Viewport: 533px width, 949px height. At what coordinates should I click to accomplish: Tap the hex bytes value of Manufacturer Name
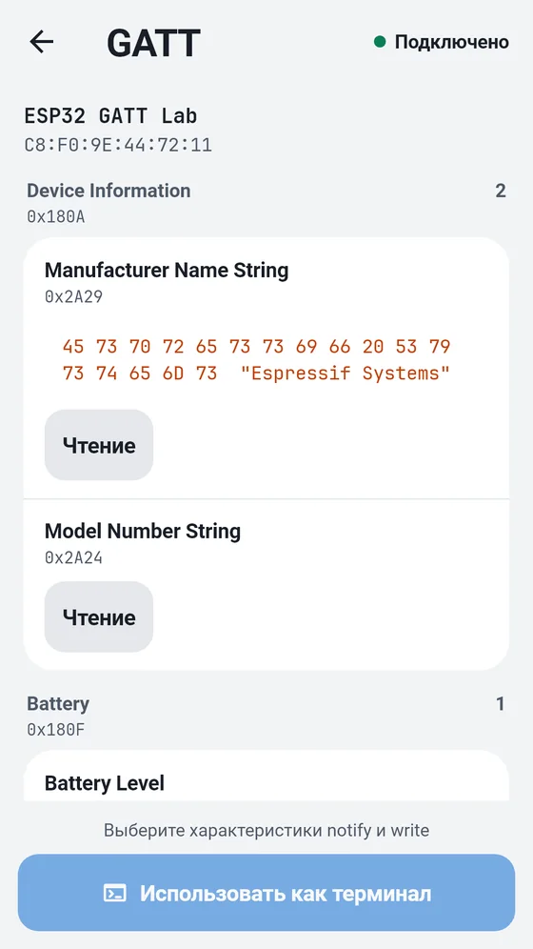click(x=256, y=359)
